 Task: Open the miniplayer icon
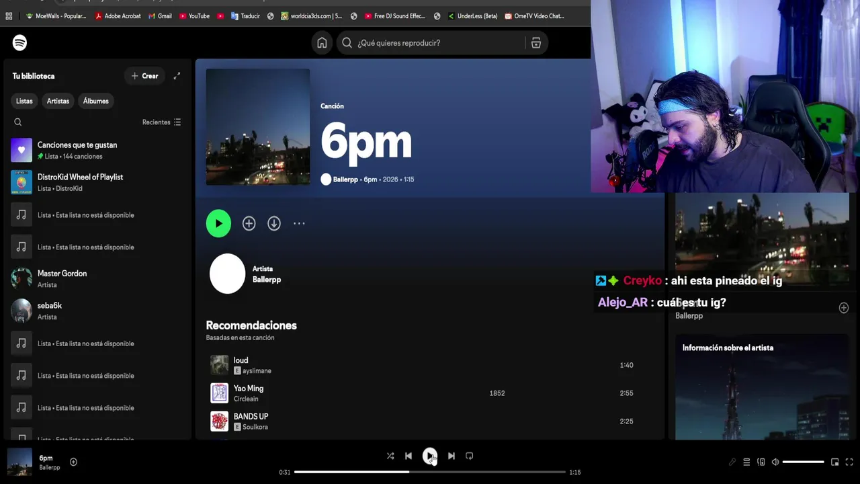[835, 462]
